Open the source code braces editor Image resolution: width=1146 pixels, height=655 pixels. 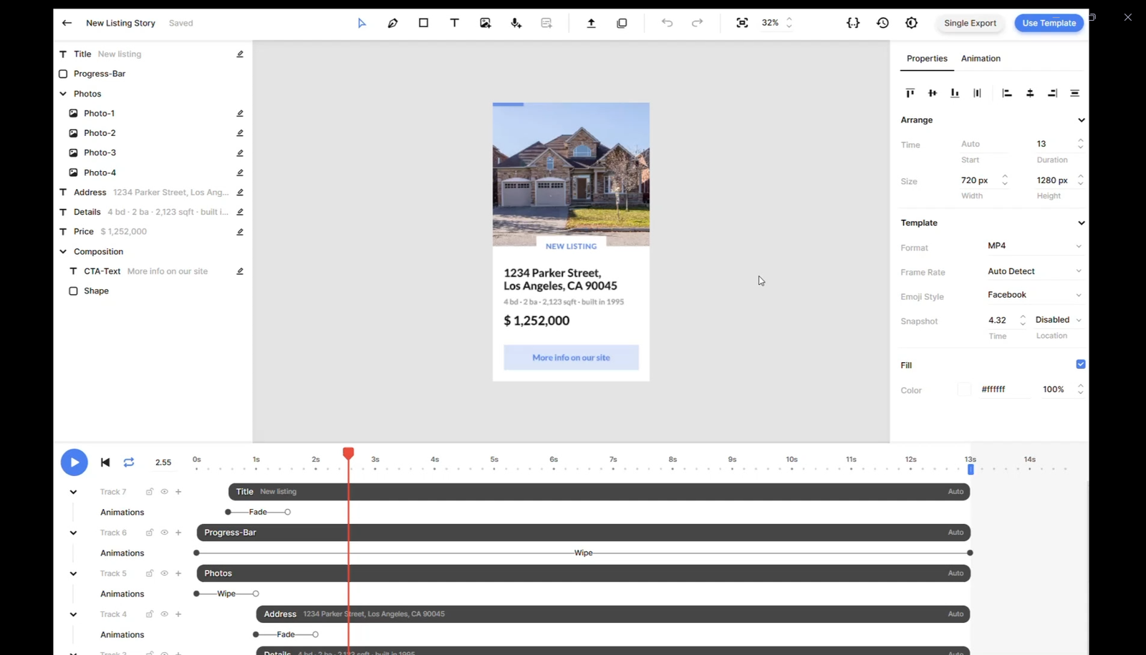(x=852, y=23)
